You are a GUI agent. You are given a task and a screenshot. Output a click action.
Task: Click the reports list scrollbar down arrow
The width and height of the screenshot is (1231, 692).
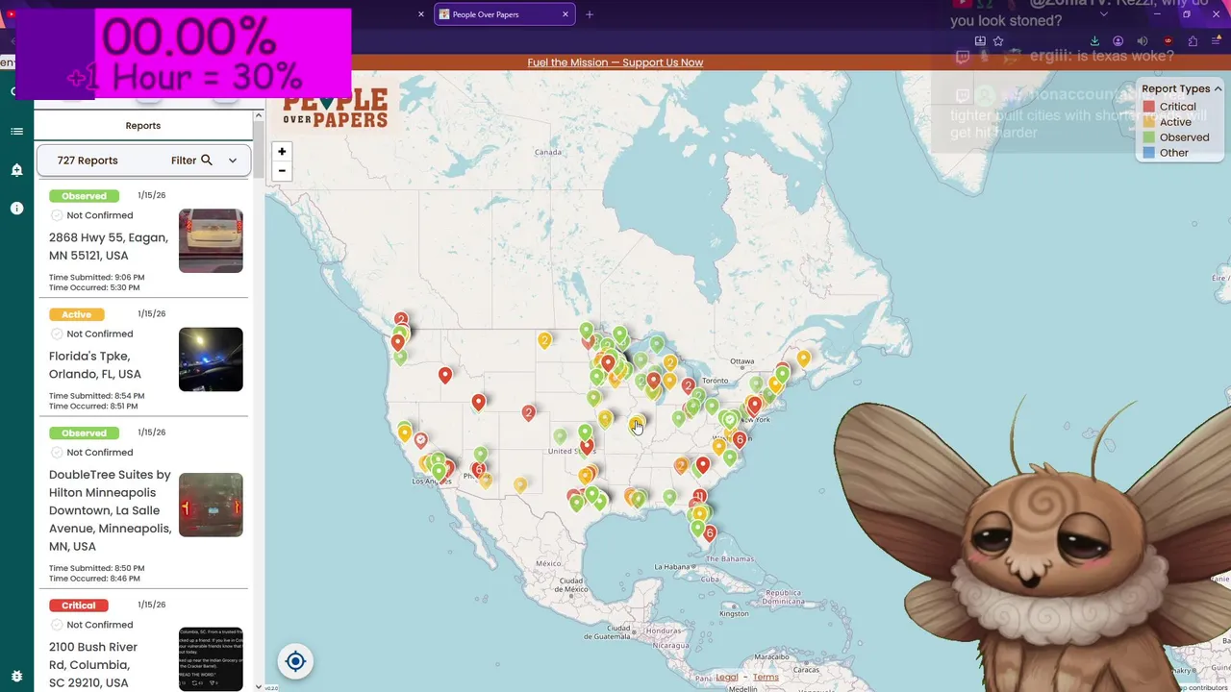coord(258,686)
